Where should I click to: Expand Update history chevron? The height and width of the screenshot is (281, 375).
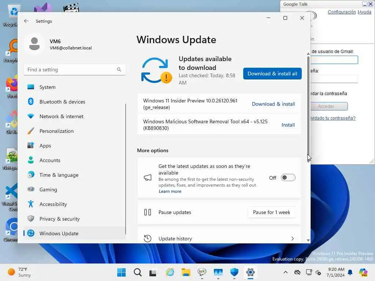click(293, 239)
